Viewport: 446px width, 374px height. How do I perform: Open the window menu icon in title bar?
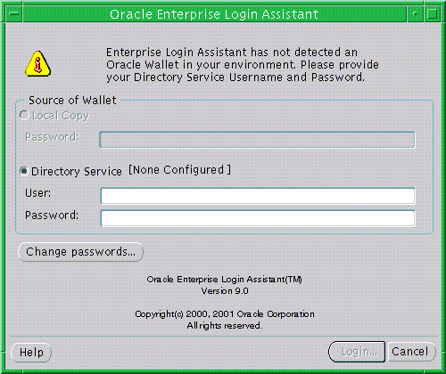pyautogui.click(x=14, y=14)
